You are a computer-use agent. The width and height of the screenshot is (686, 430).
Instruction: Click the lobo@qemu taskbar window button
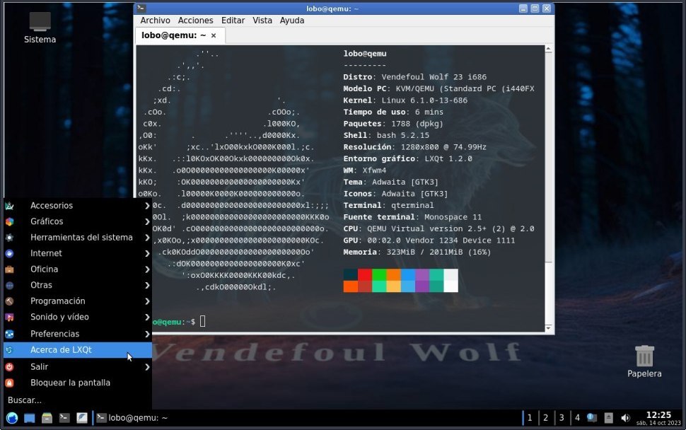pos(132,418)
